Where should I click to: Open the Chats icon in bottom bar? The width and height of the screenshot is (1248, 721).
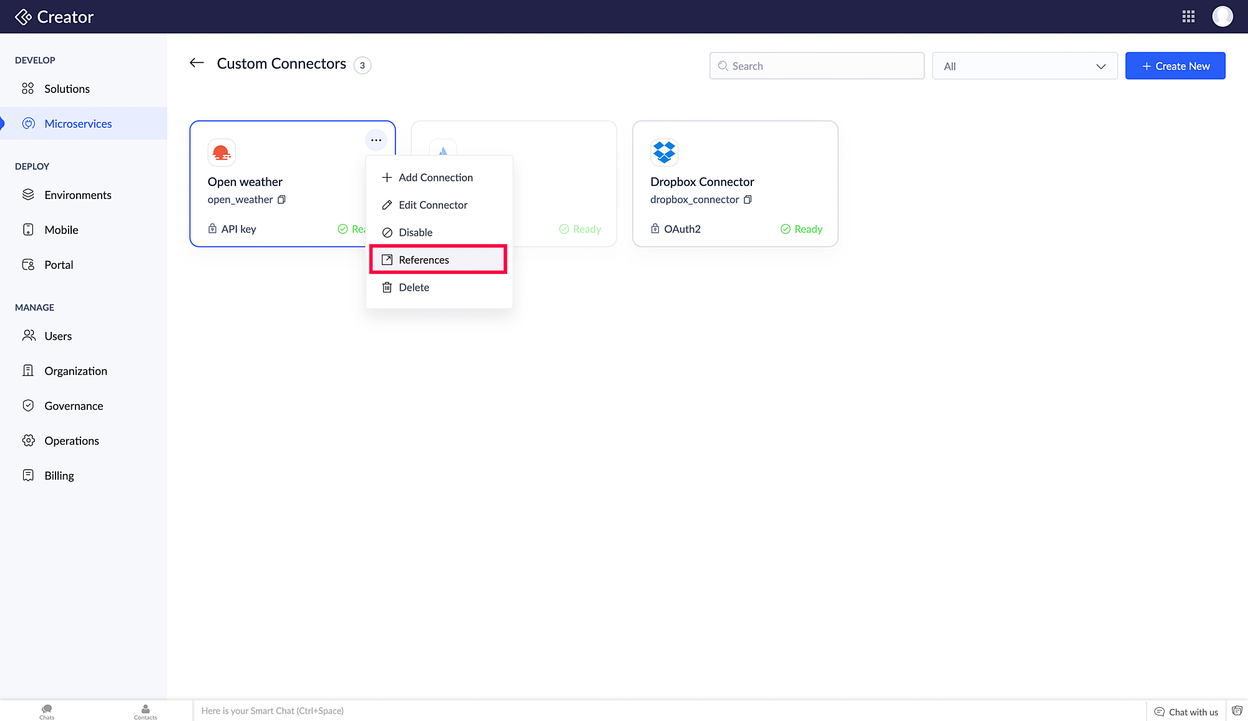(x=47, y=711)
